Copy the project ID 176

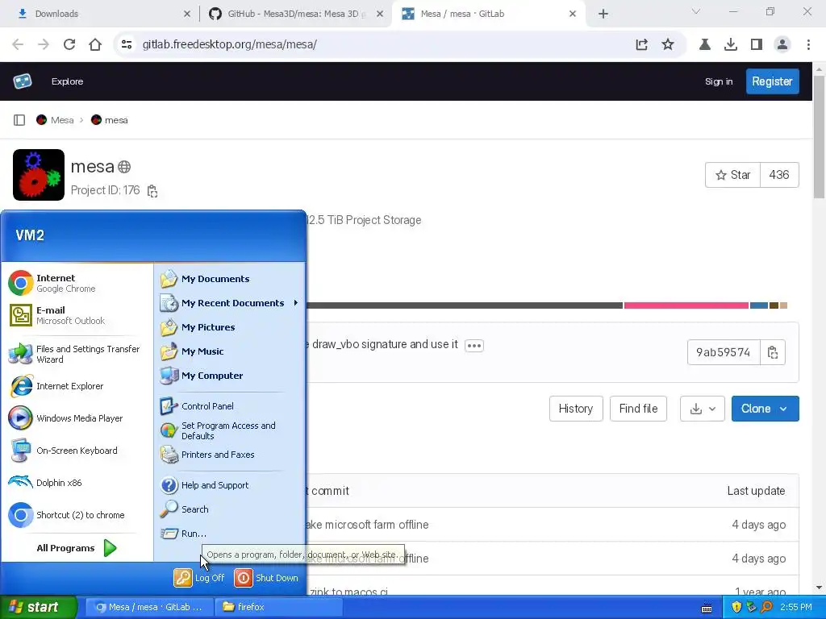coord(152,191)
